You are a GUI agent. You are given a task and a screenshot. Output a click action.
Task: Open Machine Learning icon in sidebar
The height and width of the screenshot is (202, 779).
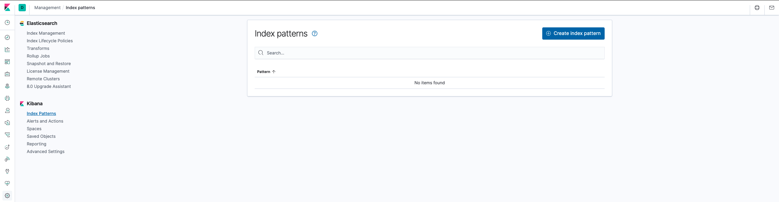pos(7,98)
